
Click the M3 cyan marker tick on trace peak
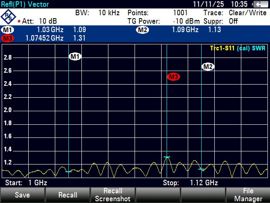coord(167,157)
